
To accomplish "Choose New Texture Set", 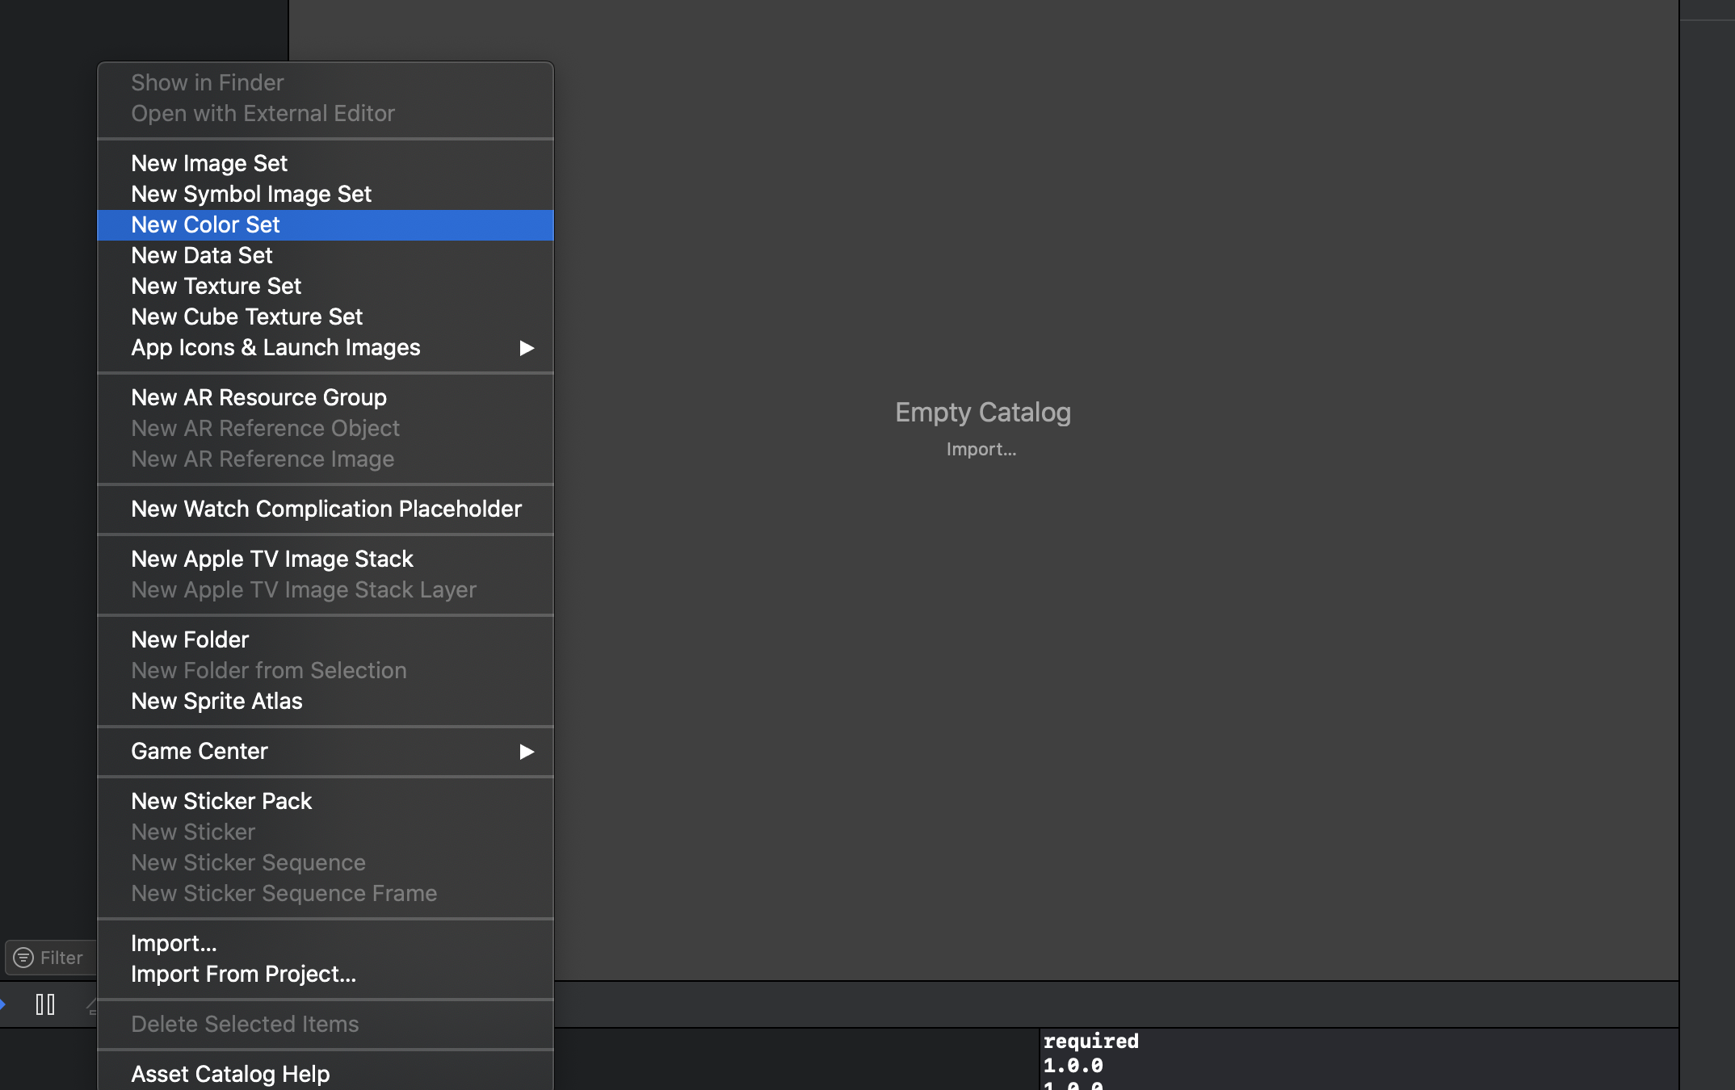I will (x=216, y=286).
